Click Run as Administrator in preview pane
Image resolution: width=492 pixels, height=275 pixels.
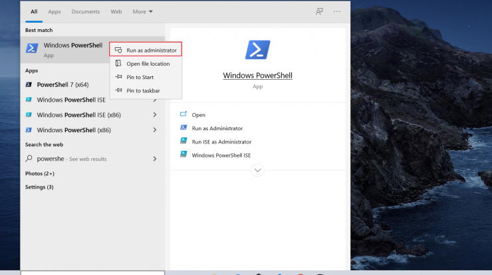click(217, 128)
